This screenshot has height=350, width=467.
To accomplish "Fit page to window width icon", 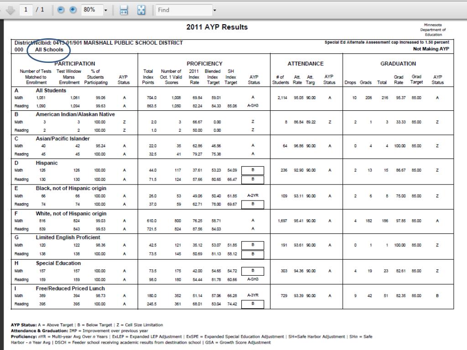I will coord(124,10).
